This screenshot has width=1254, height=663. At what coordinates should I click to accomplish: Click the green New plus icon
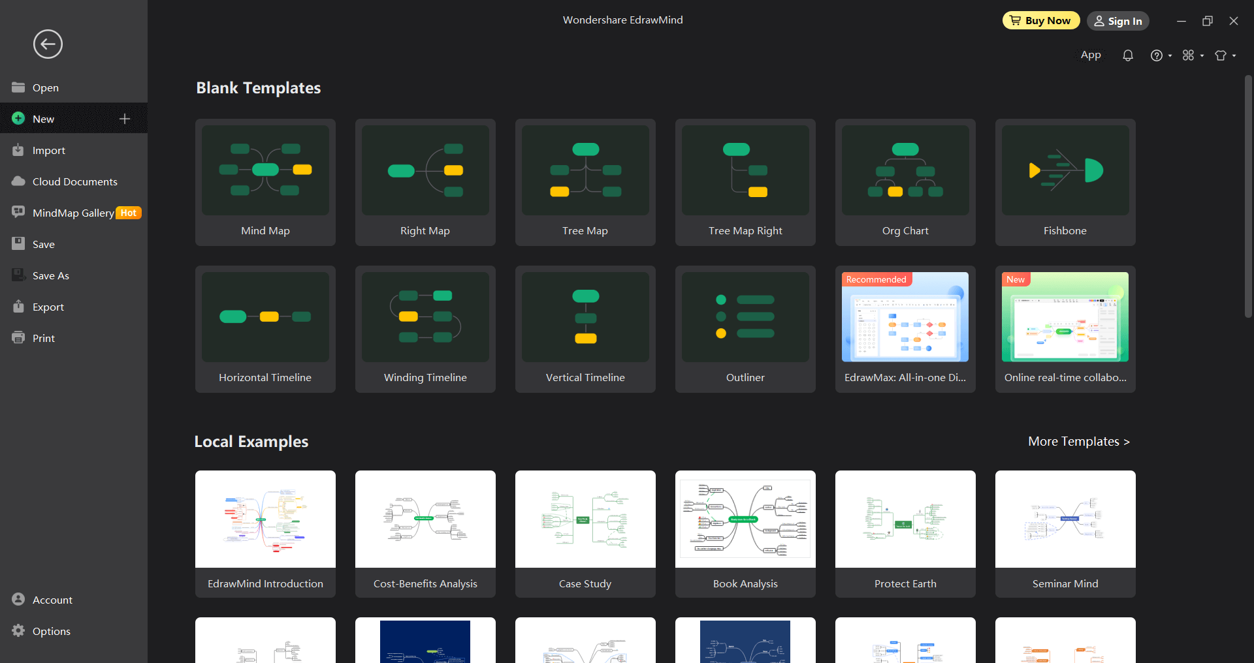pos(18,119)
